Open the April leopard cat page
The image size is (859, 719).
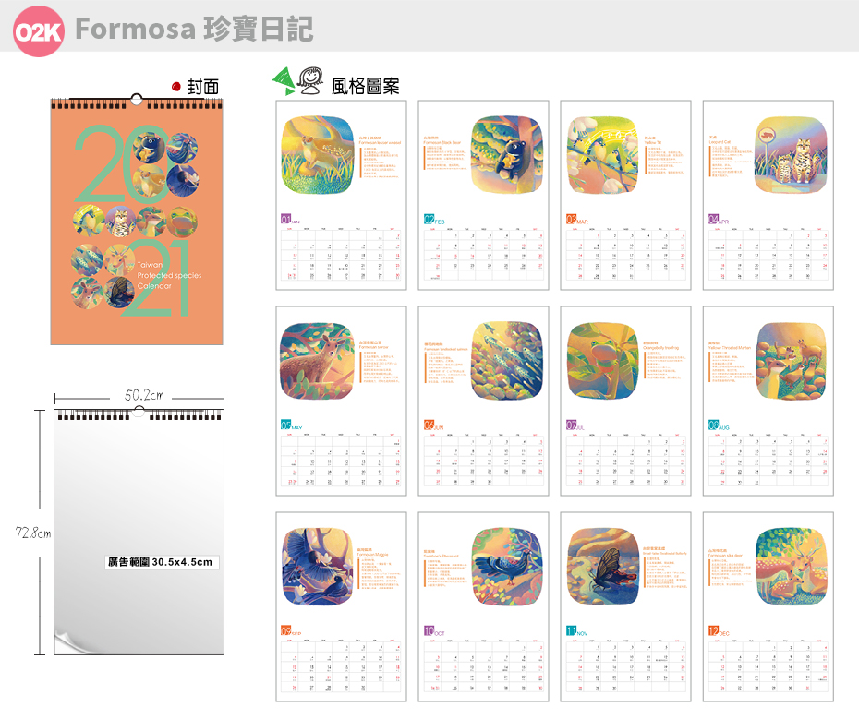point(768,195)
